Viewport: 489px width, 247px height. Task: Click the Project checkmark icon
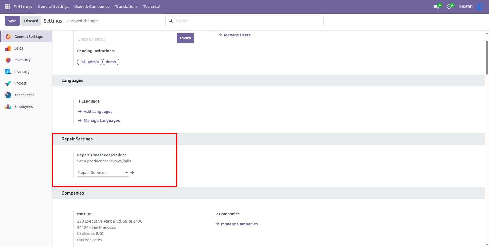[8, 83]
